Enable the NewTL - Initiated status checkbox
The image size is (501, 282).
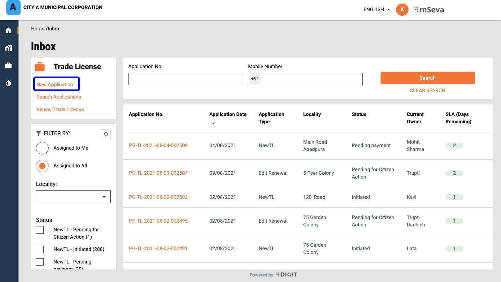click(40, 250)
